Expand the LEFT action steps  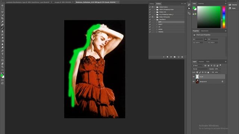157,22
